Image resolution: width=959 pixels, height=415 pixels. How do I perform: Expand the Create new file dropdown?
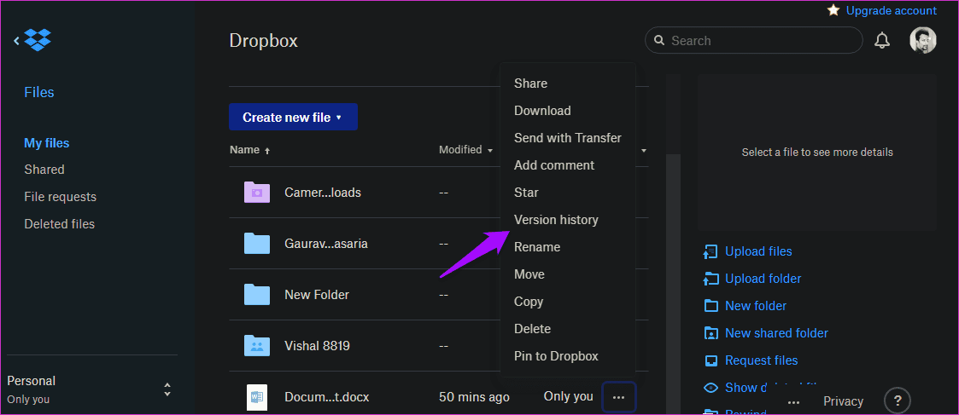click(293, 118)
